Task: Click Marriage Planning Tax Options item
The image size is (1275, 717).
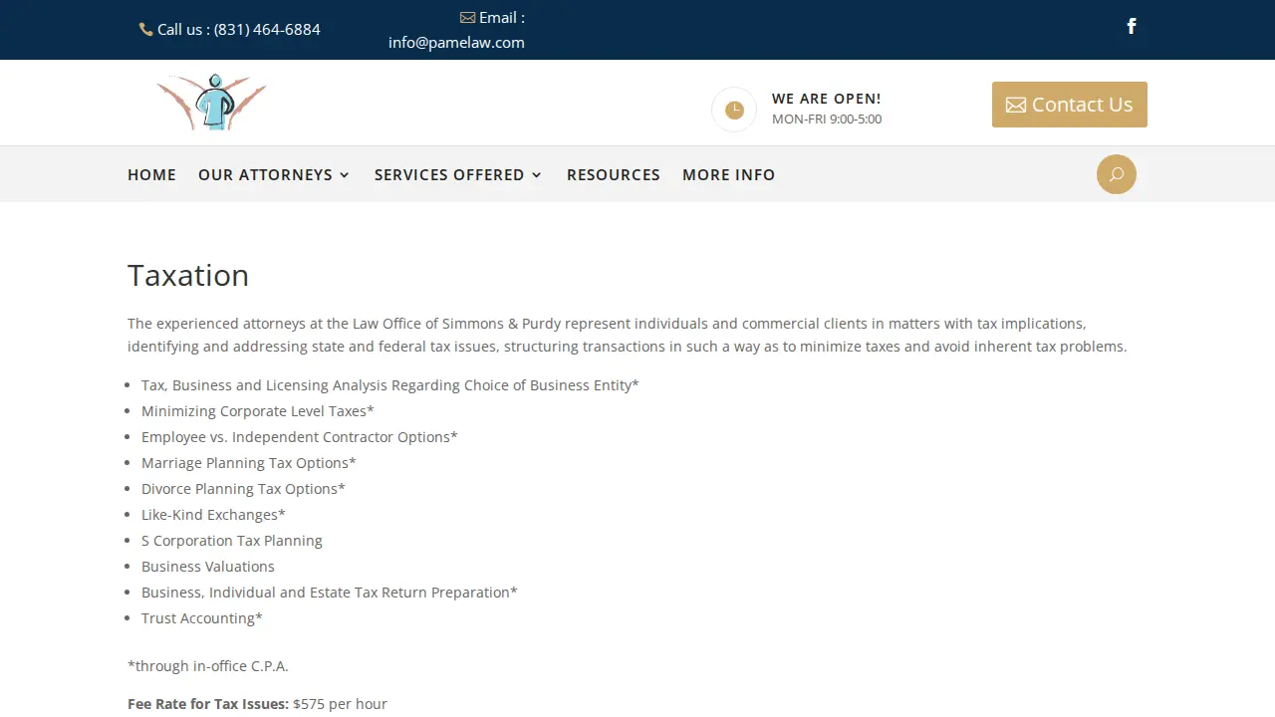Action: [x=249, y=463]
